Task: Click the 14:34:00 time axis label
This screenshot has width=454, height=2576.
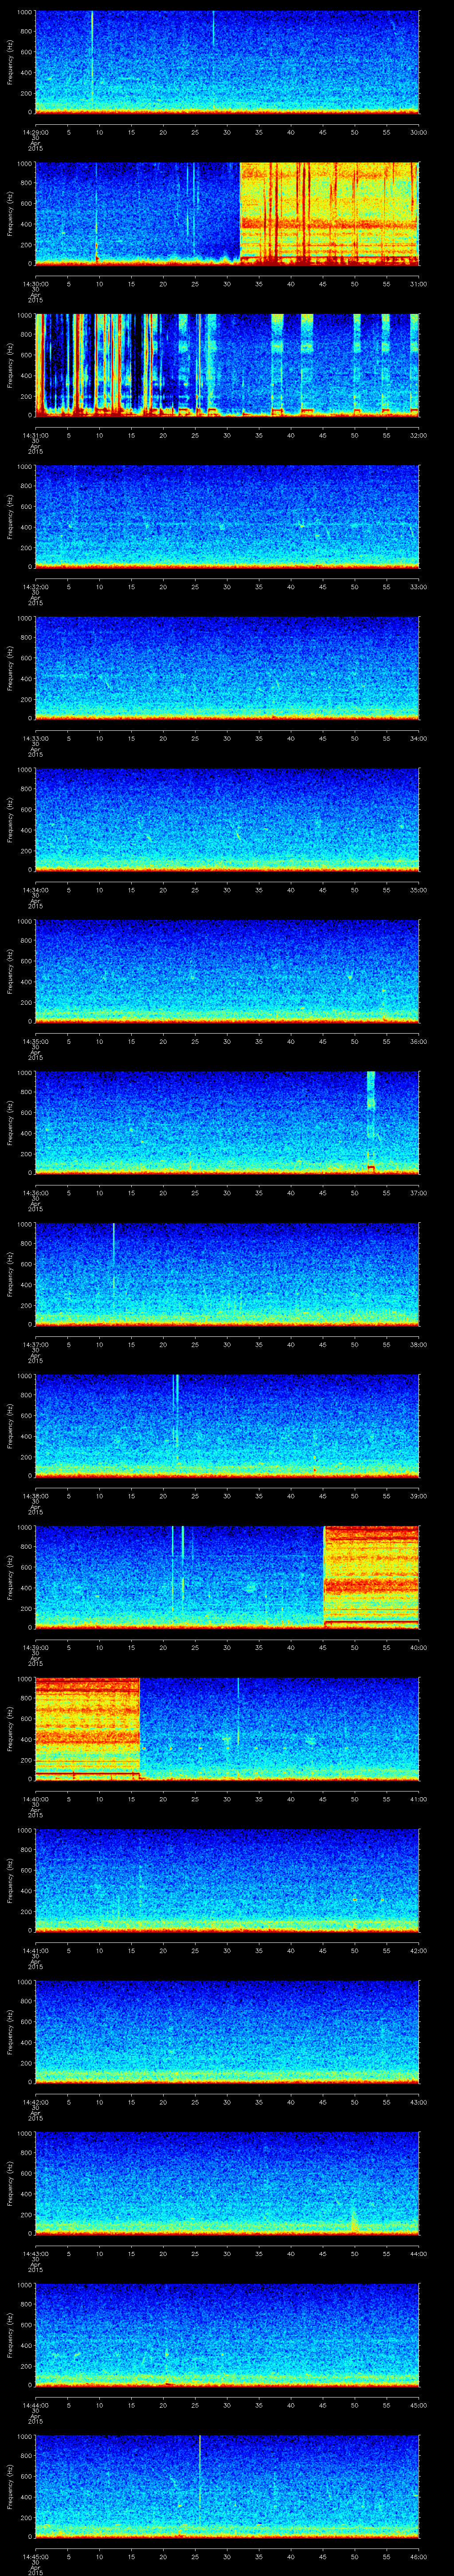Action: pyautogui.click(x=36, y=890)
